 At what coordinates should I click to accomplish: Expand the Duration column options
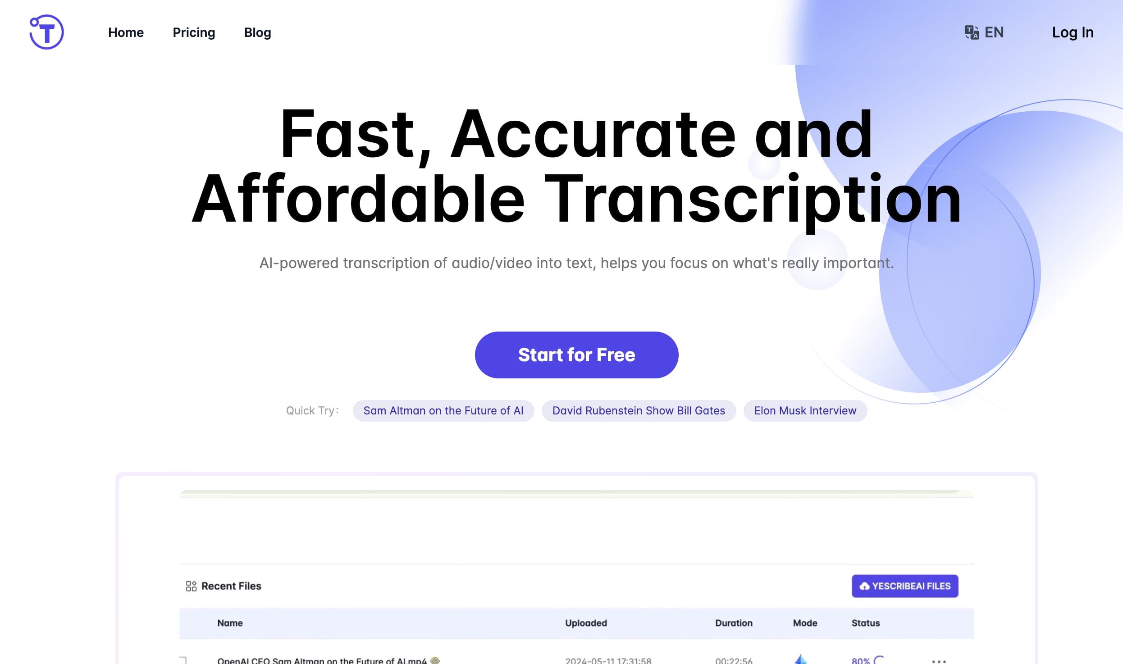coord(732,624)
